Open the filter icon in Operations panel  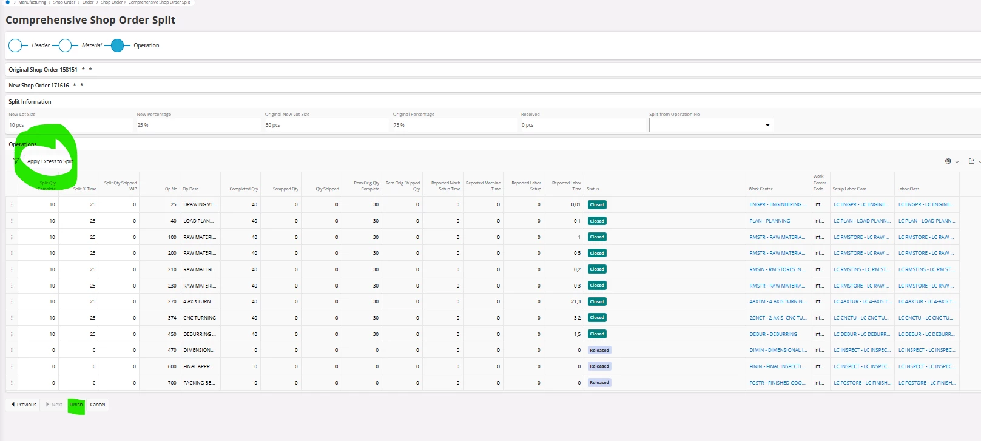[x=16, y=161]
